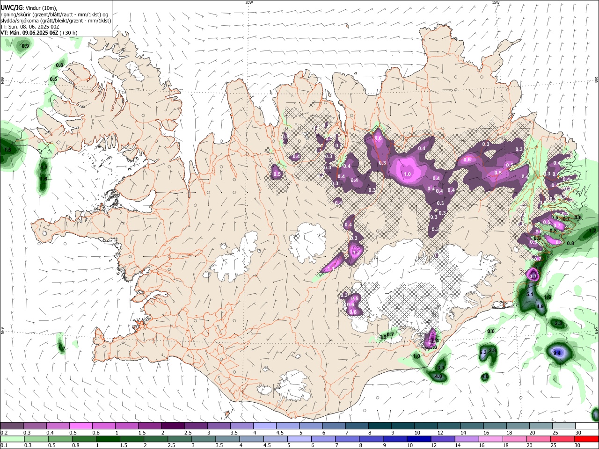This screenshot has width=599, height=449.
Task: Click the darkest green rain swatch labeled 1
Action: (108, 439)
